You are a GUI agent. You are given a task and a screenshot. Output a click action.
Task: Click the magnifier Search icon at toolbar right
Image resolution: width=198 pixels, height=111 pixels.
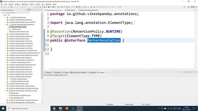(184, 7)
